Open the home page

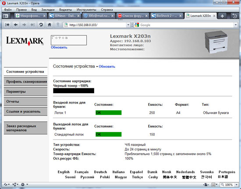50,24
